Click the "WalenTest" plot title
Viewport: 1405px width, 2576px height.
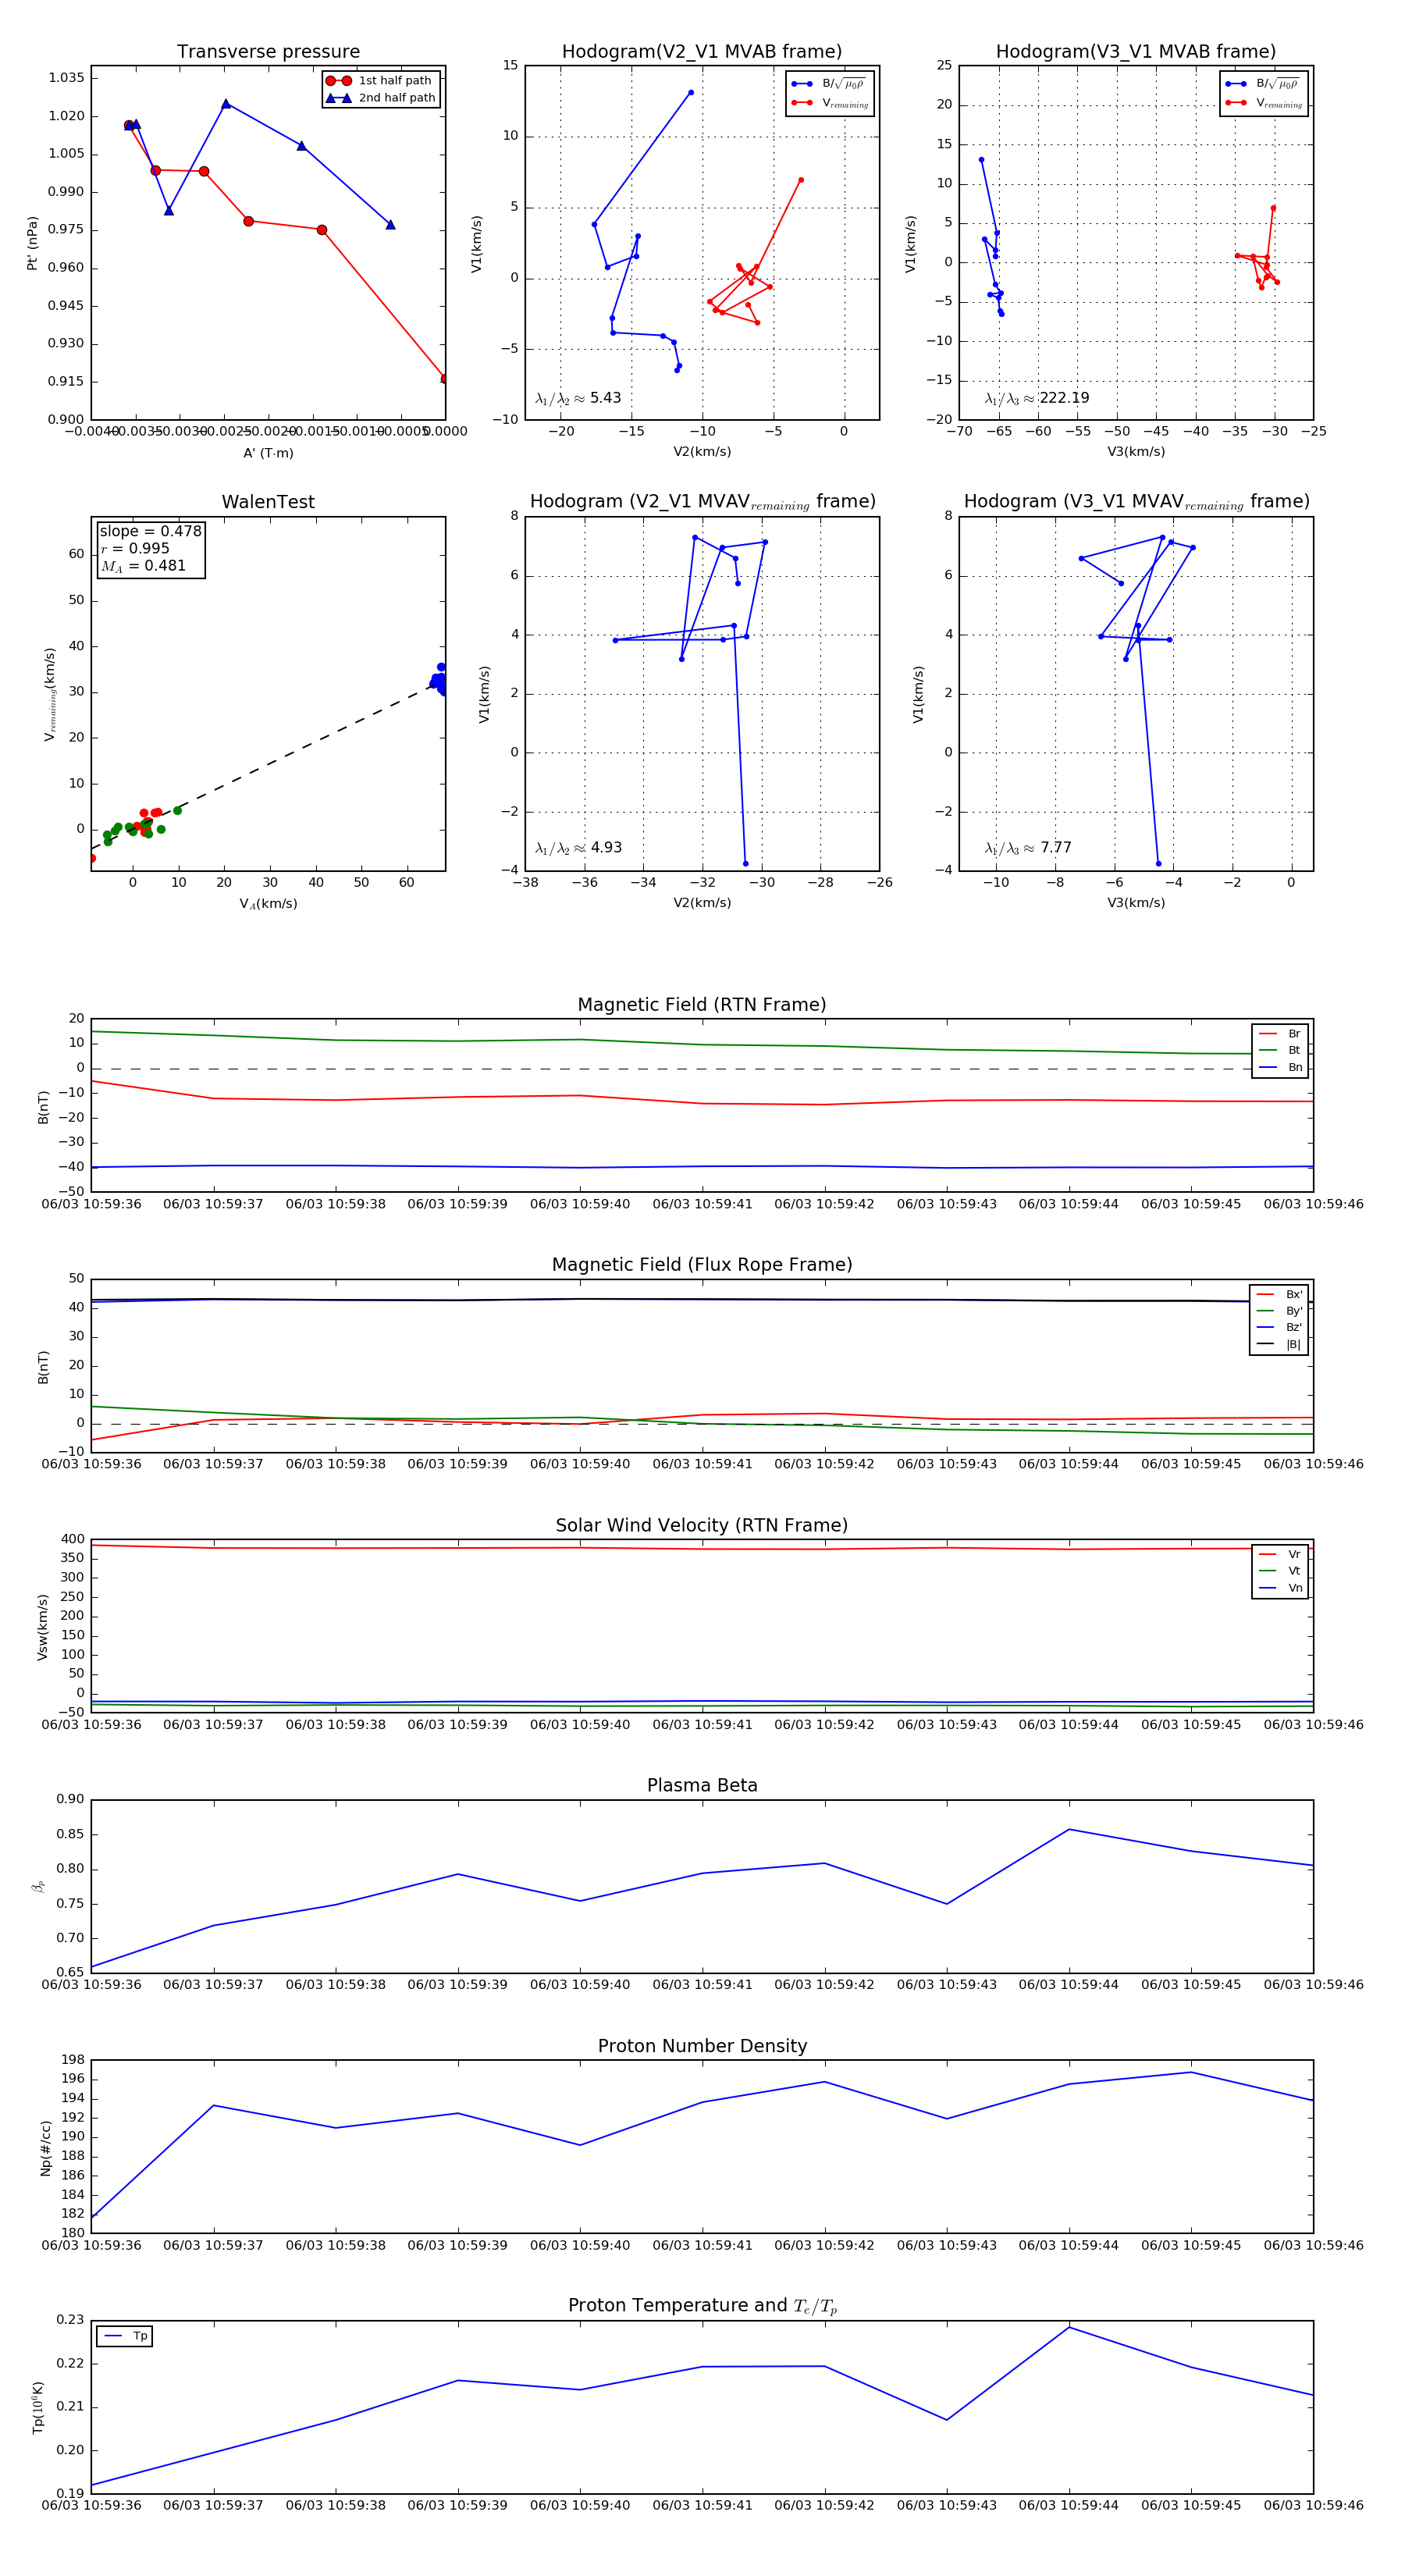click(x=268, y=502)
